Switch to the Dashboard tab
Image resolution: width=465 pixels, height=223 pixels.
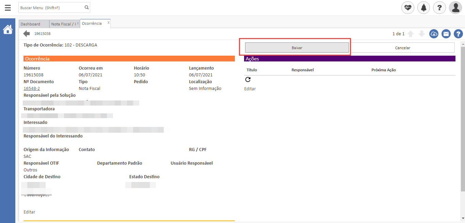(x=30, y=24)
